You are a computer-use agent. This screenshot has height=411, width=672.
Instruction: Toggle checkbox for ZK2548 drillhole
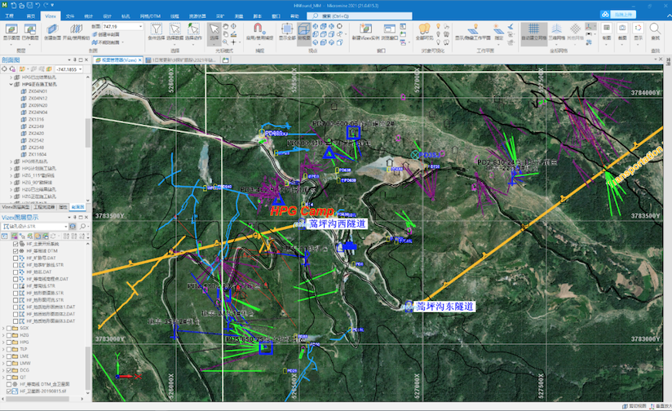[24, 148]
